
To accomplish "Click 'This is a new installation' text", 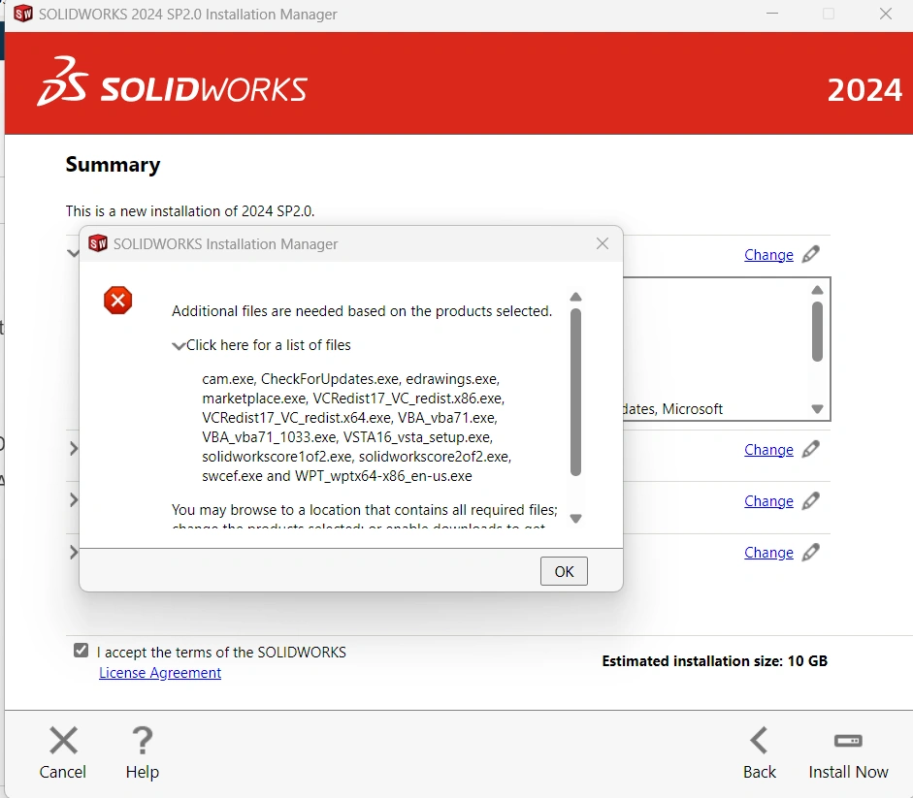I will 190,211.
